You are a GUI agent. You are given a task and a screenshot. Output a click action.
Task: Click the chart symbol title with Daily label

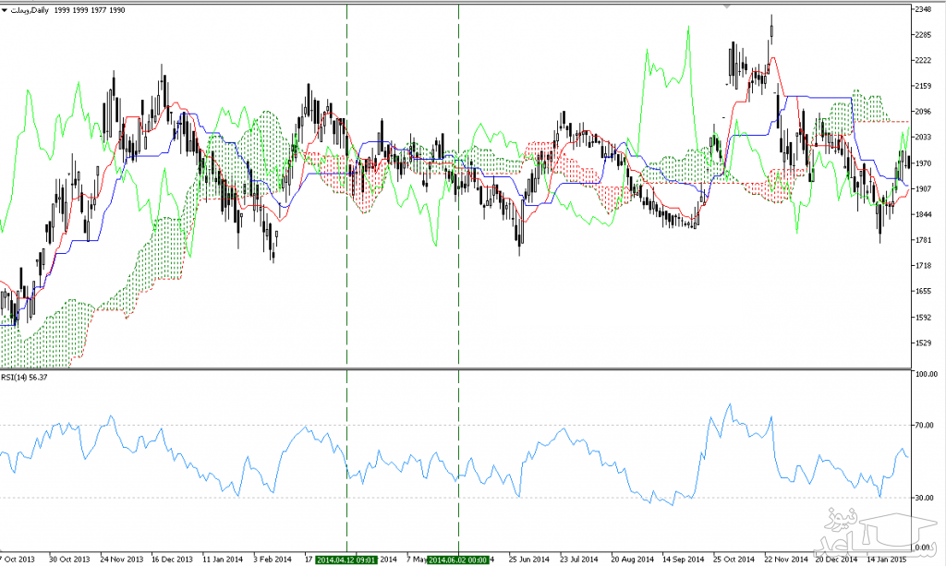(31, 9)
